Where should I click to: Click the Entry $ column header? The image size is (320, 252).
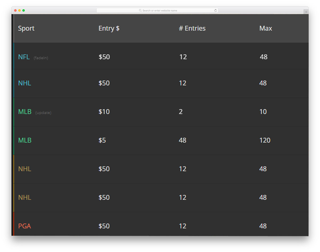point(109,28)
